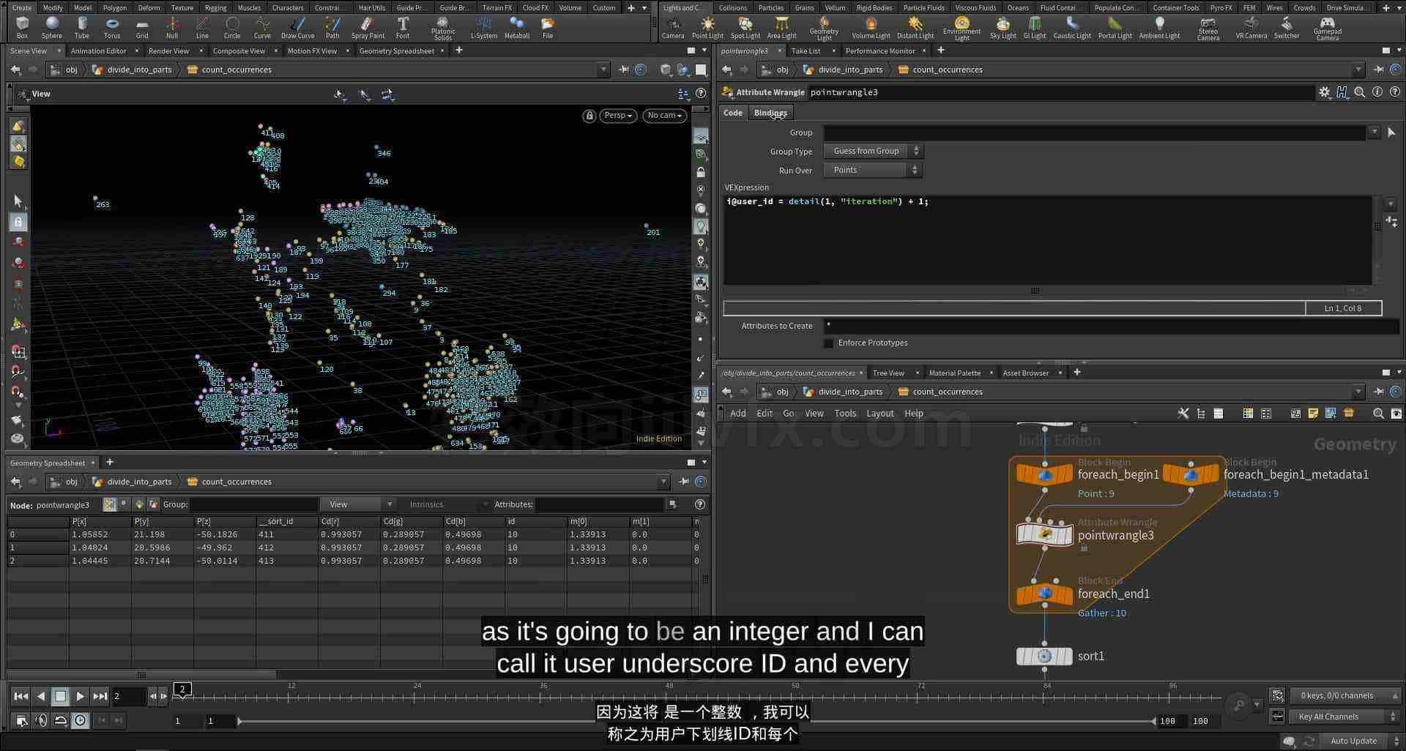
Task: Select the Torus shelf tool
Action: [x=111, y=27]
